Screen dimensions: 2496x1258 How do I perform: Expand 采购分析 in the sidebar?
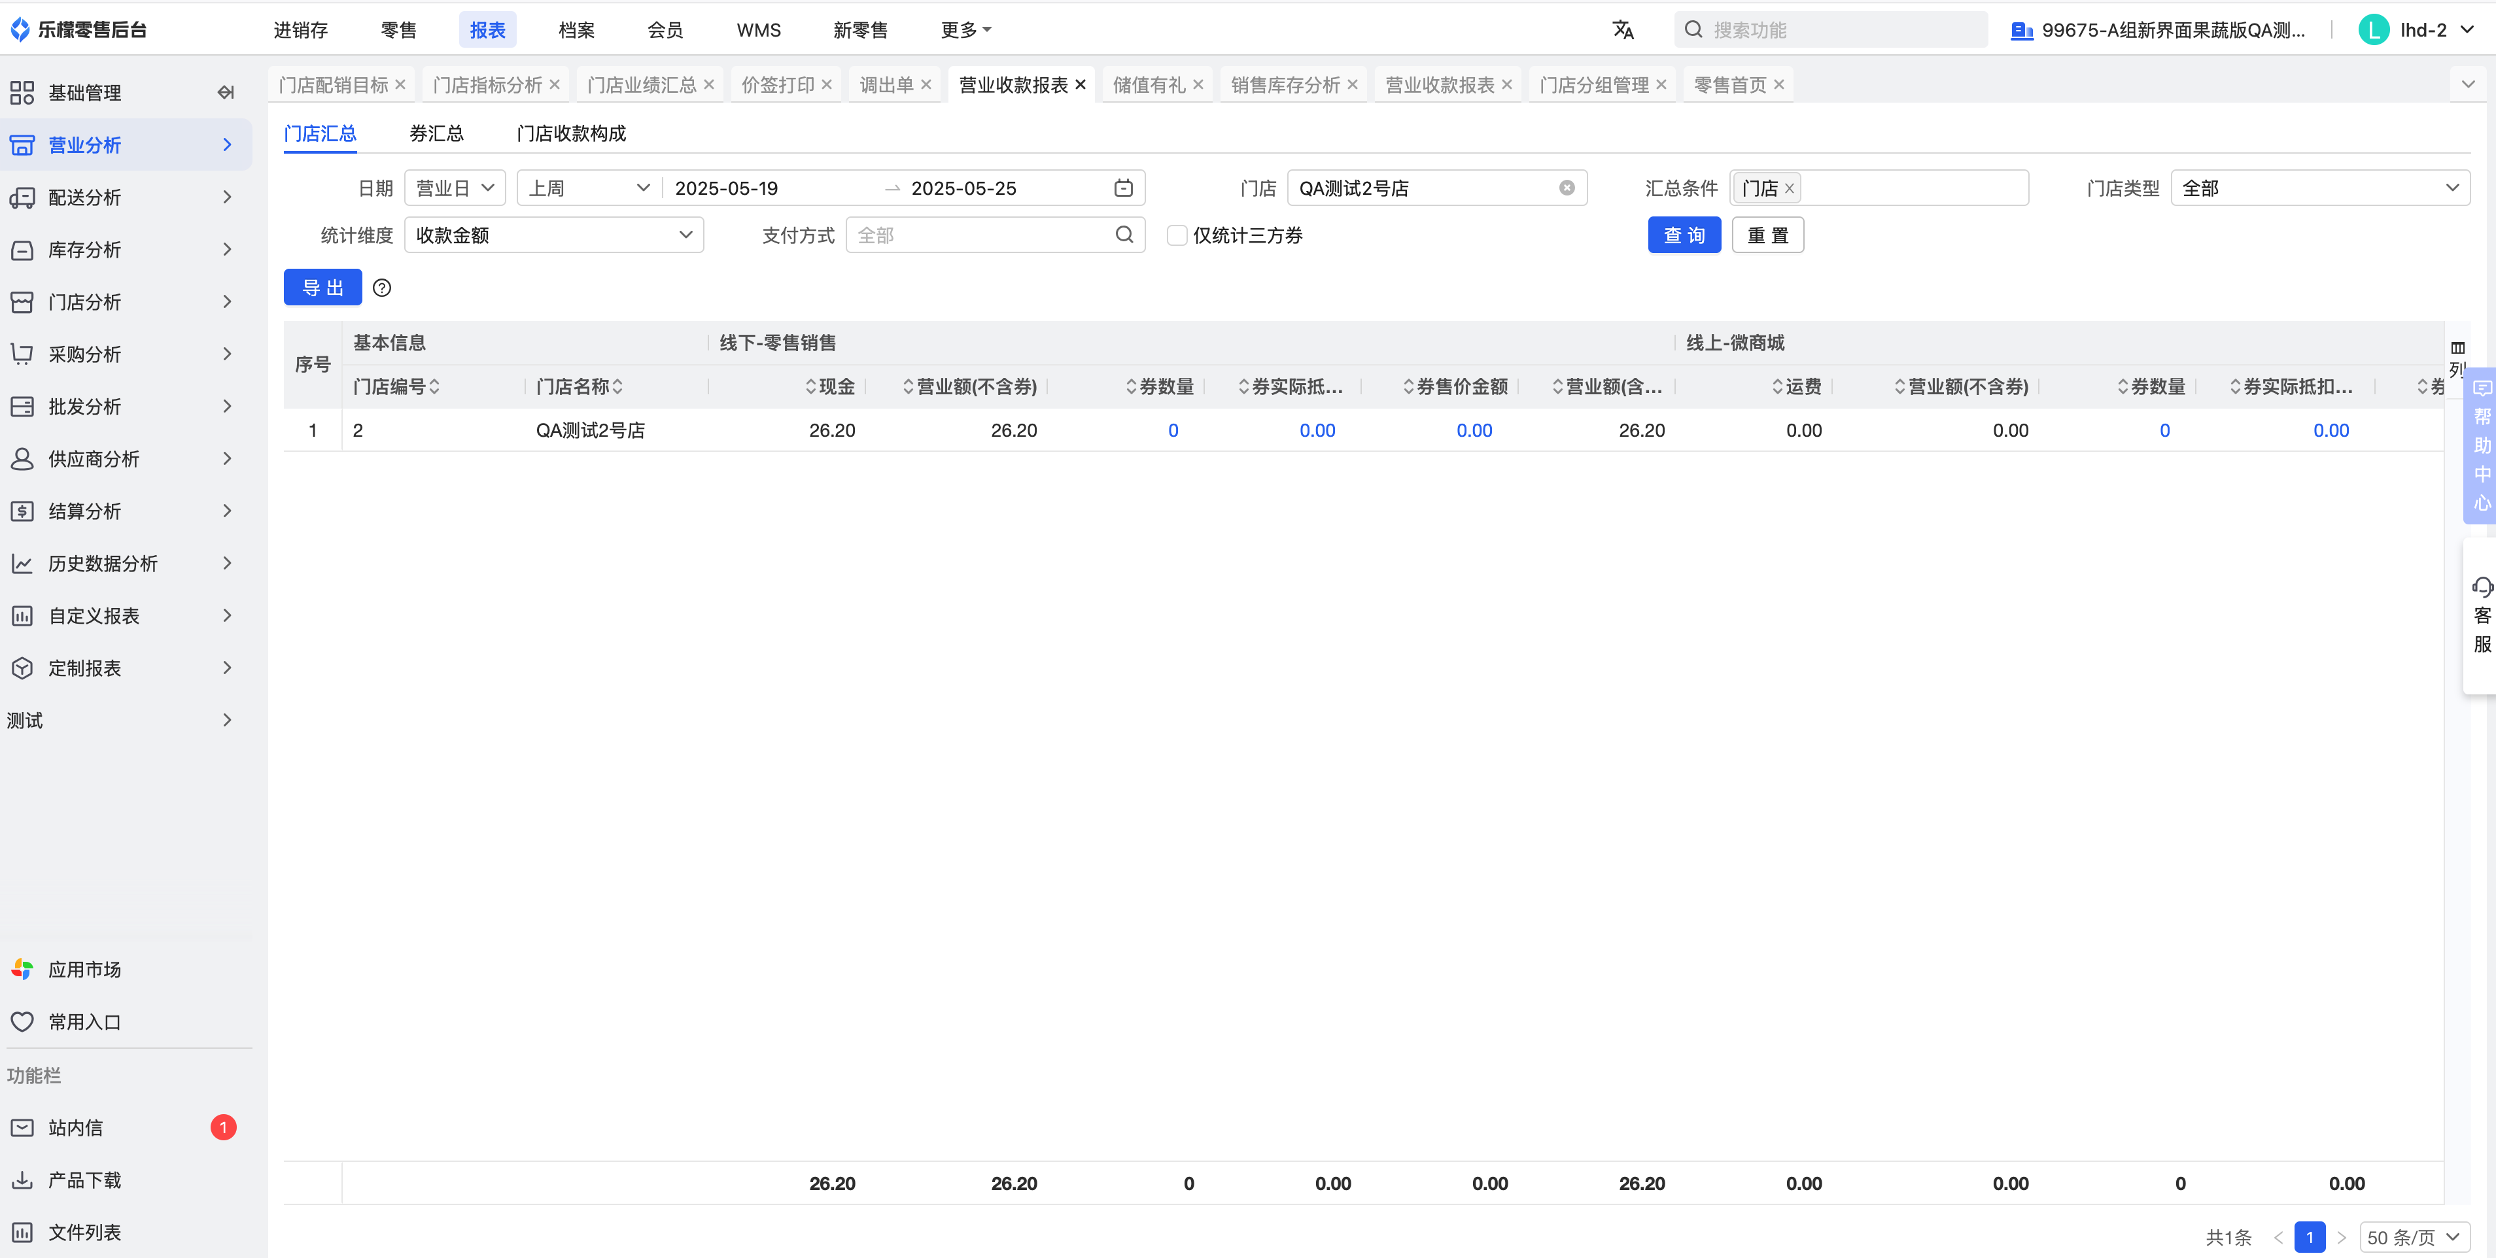(126, 354)
